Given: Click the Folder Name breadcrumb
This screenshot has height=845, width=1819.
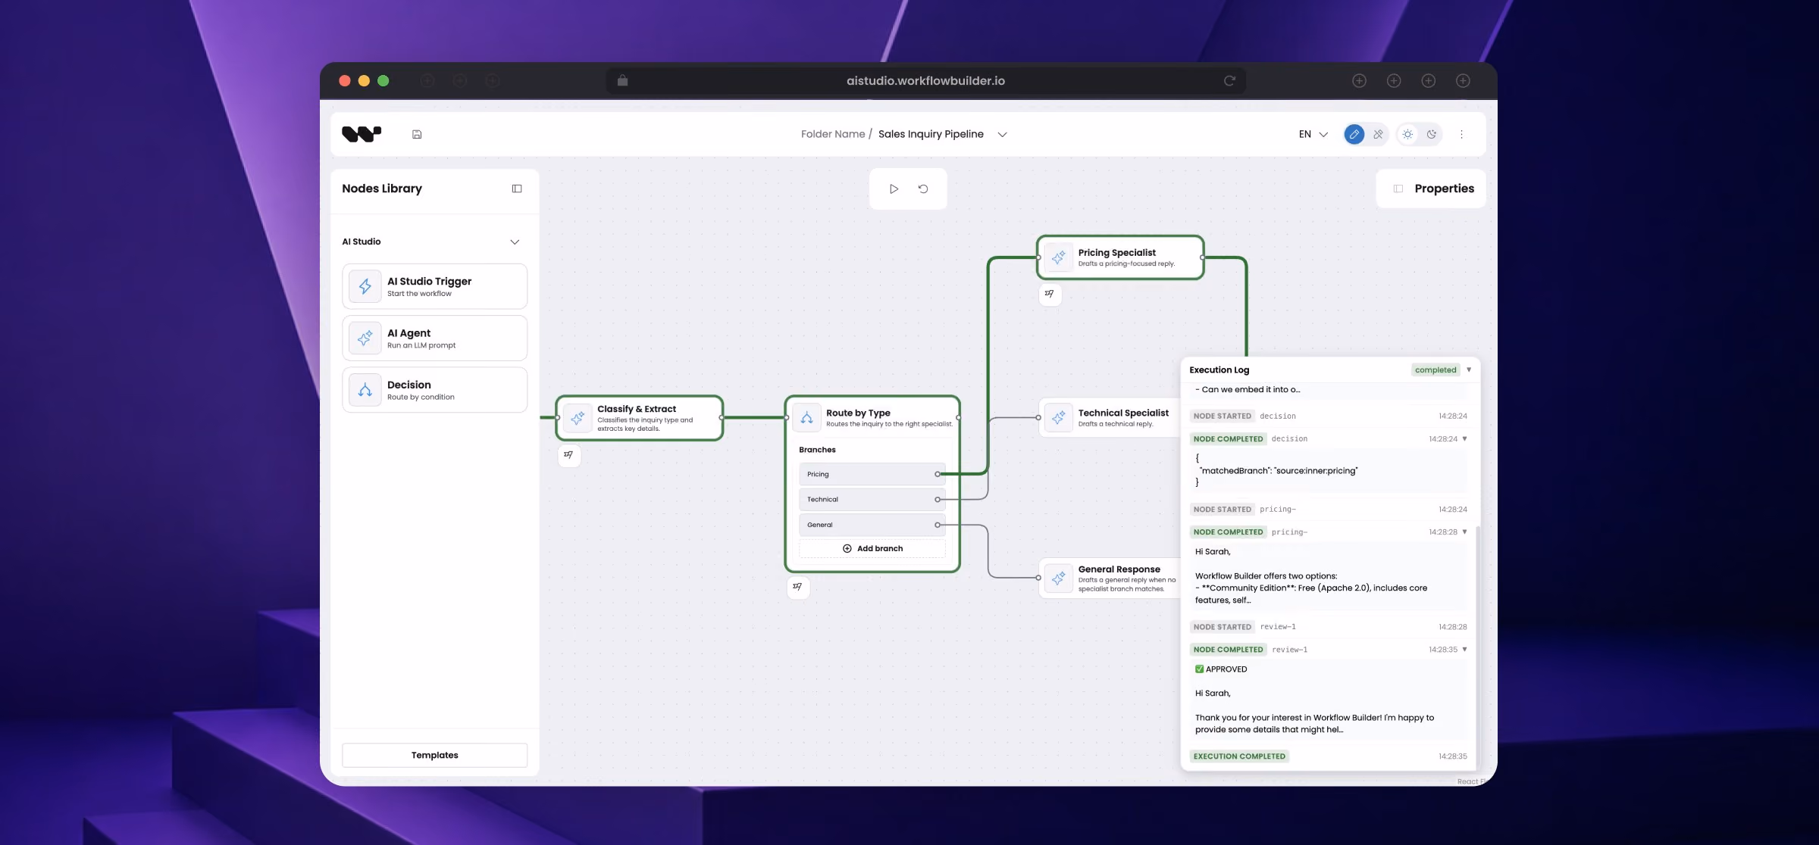Looking at the screenshot, I should 833,134.
